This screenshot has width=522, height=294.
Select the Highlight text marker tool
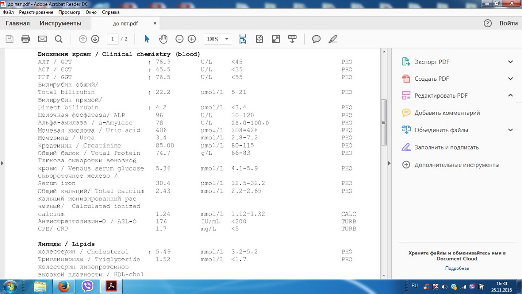pyautogui.click(x=333, y=39)
